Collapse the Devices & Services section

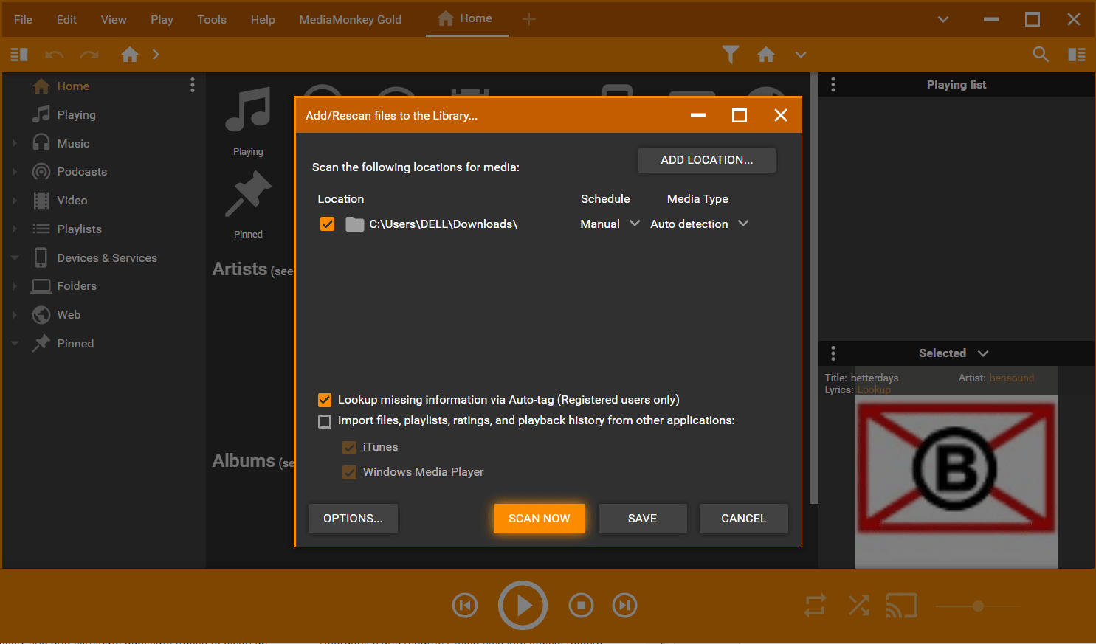(15, 257)
